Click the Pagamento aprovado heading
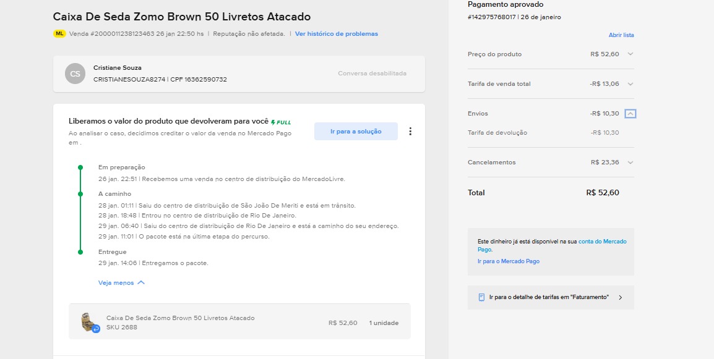Screen dimensions: 714x359 505,4
